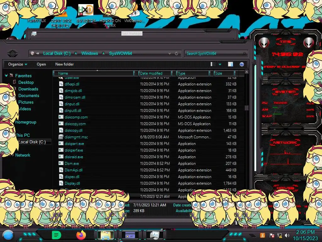Sort by Size column header
322x242 pixels.
(224, 73)
